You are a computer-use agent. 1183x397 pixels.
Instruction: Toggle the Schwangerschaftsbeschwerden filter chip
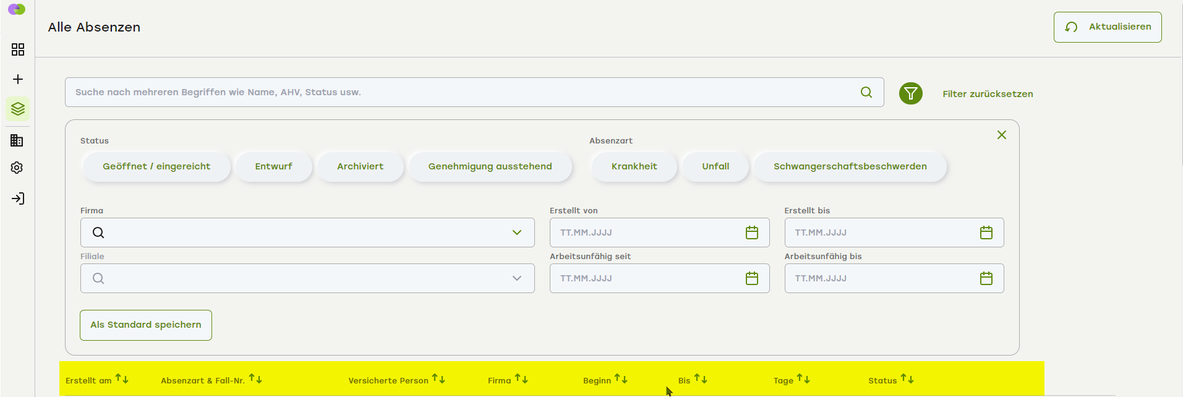coord(850,166)
